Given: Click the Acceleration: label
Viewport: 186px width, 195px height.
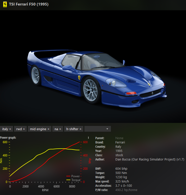Looking at the screenshot, I should click(x=103, y=186).
